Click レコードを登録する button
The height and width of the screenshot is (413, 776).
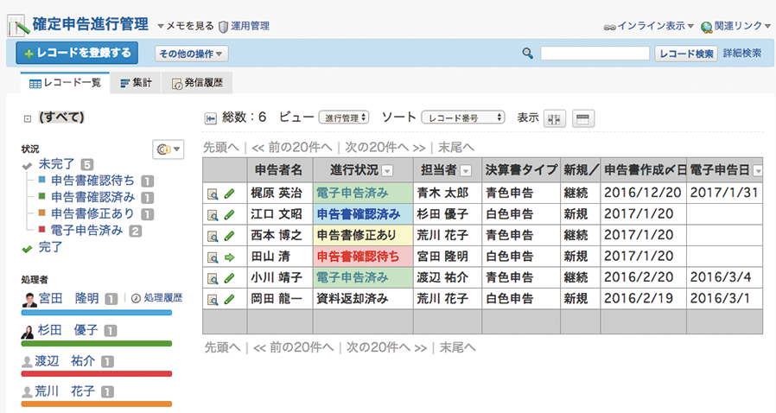pyautogui.click(x=77, y=53)
